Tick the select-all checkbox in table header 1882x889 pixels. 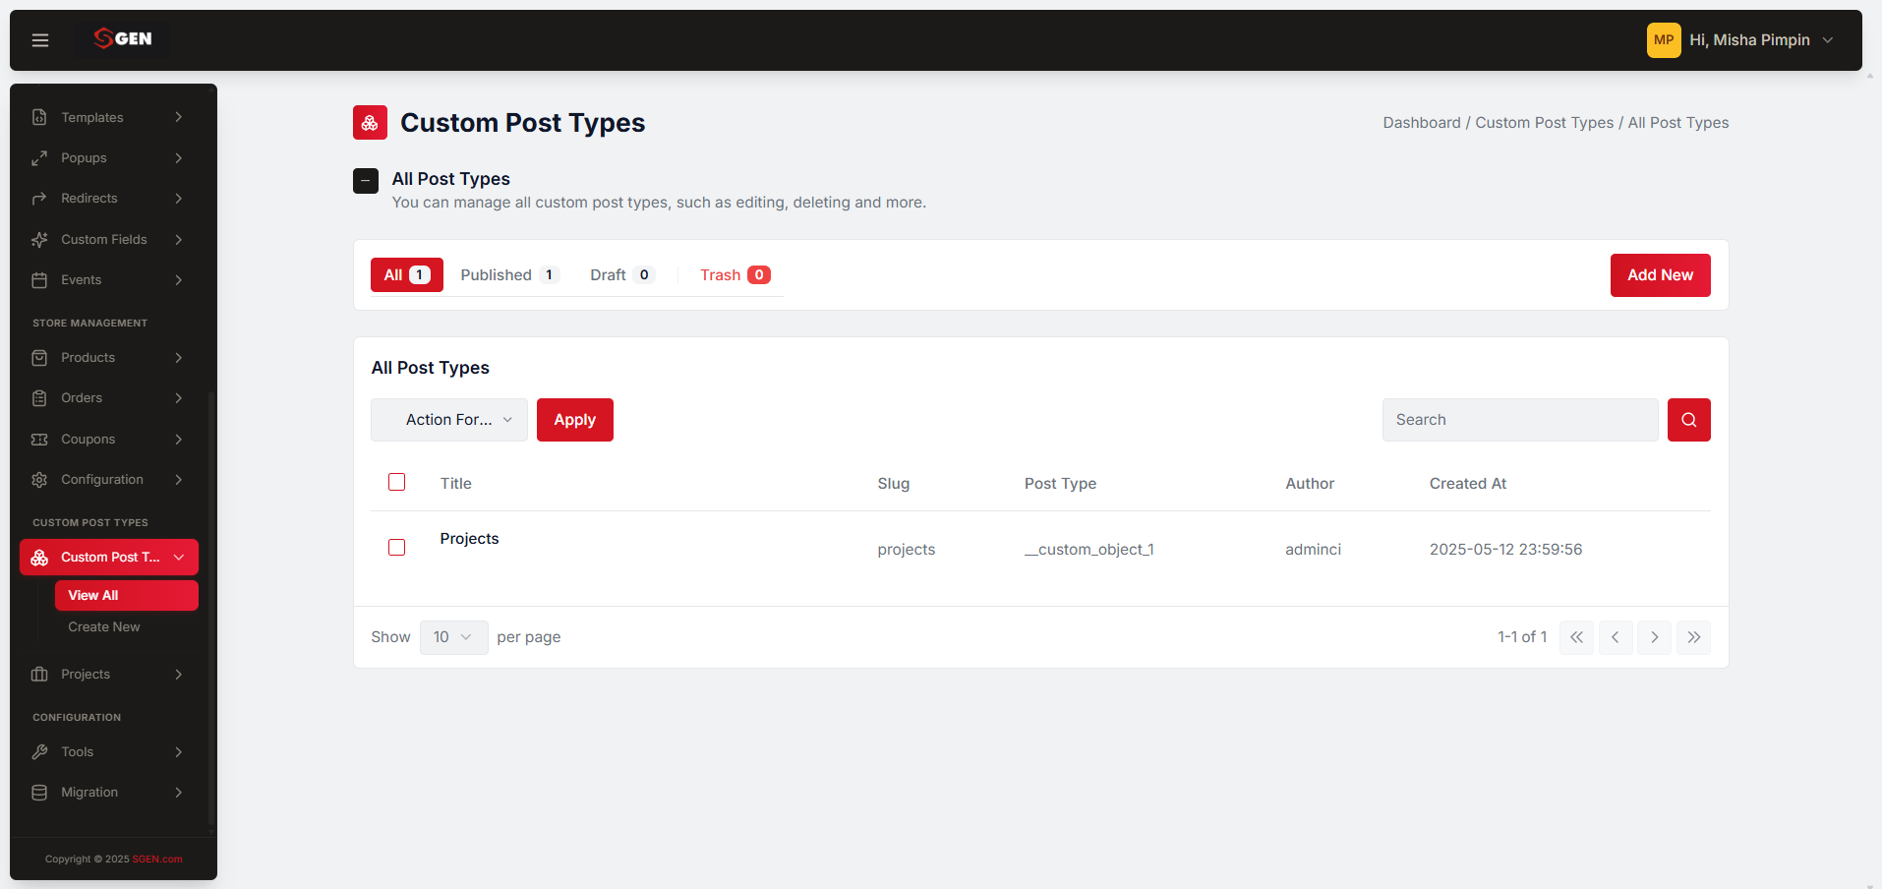click(397, 482)
